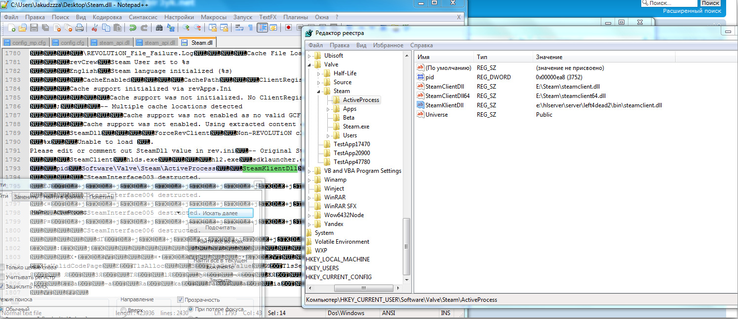Create a new document in Notepad++ toolbar
The image size is (738, 319).
click(x=11, y=28)
